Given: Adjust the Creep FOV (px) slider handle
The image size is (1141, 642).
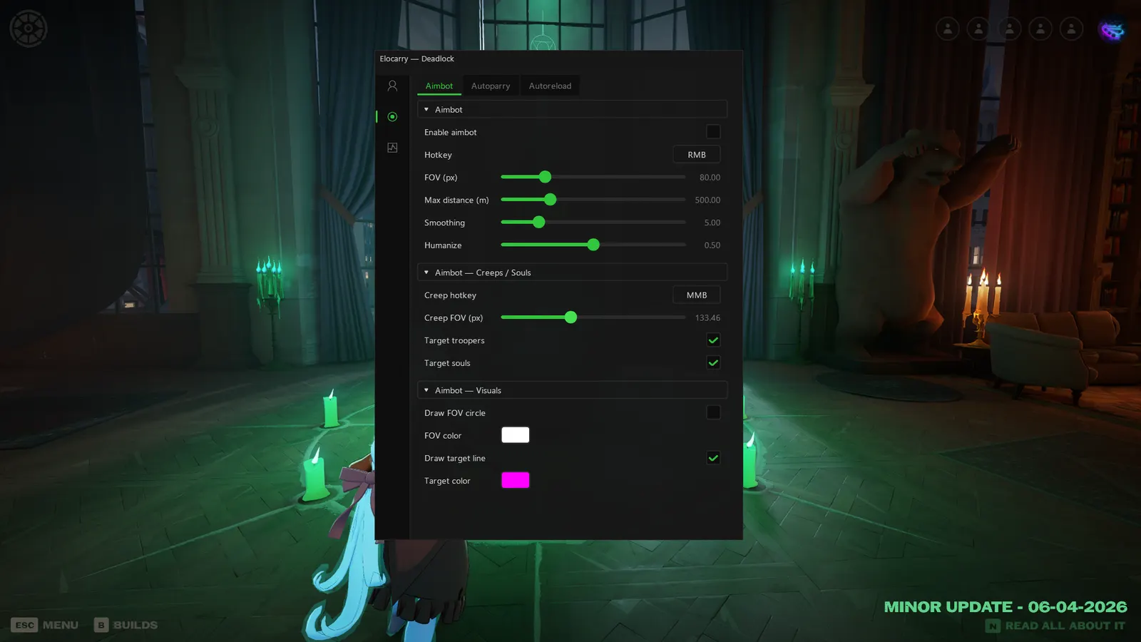Looking at the screenshot, I should [570, 317].
